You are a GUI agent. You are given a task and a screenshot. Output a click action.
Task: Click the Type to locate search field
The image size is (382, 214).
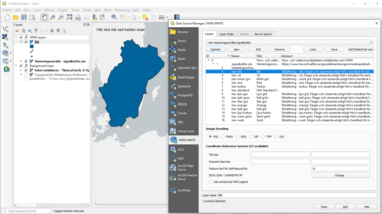point(26,211)
